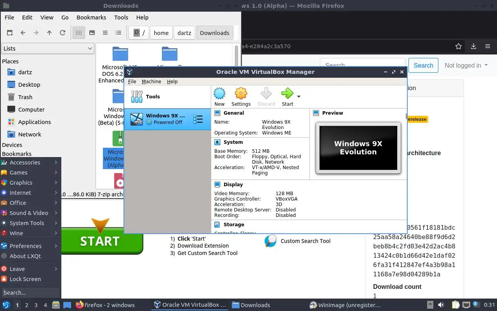
Task: Click home path breadcrumb button
Action: [161, 33]
